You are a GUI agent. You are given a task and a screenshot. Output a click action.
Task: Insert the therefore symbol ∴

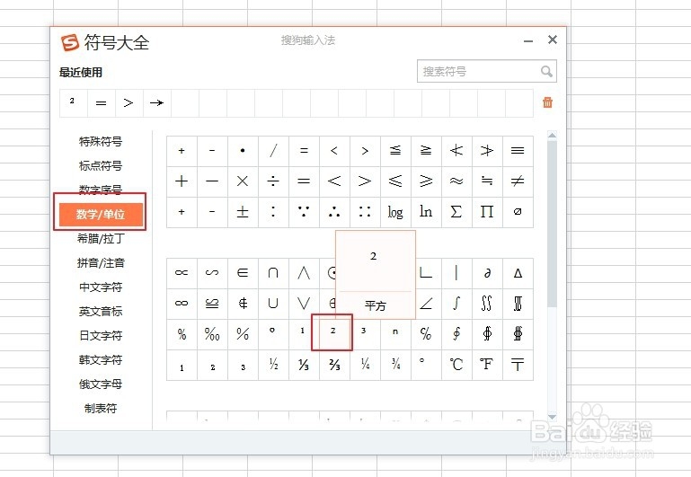[x=334, y=212]
